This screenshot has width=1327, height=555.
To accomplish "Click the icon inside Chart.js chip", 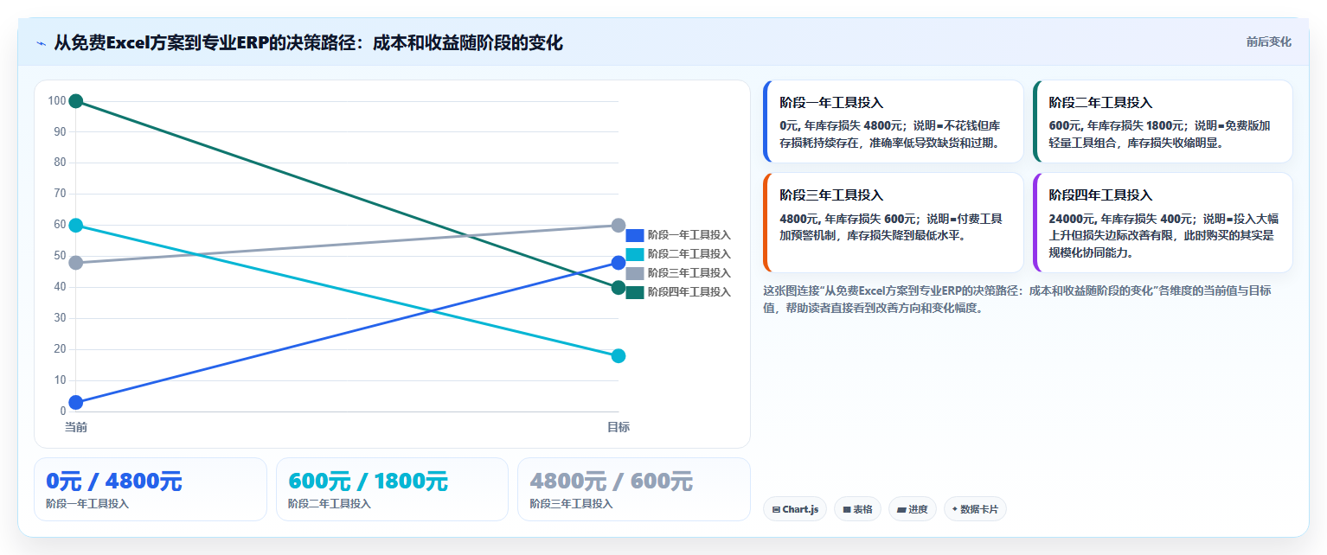I will [776, 510].
